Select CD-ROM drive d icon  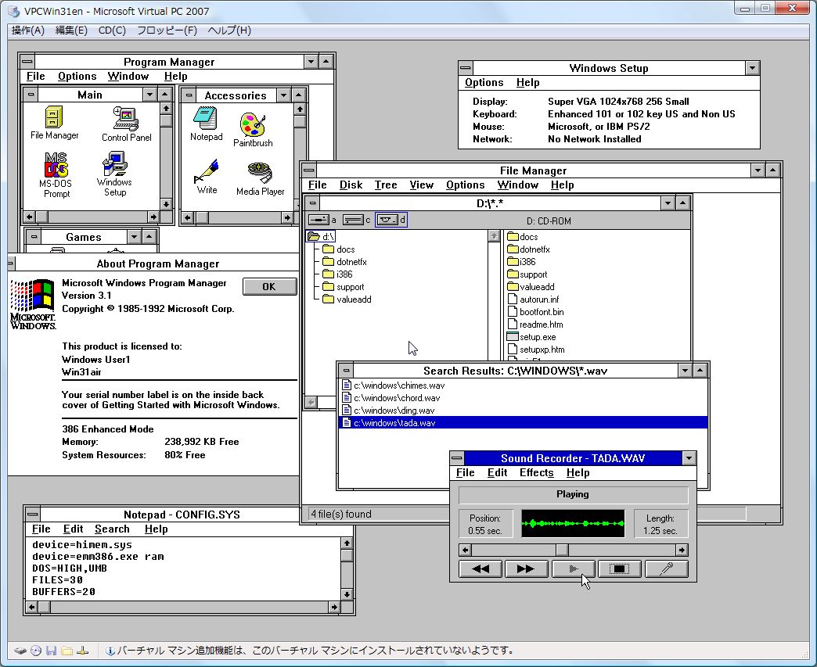click(x=391, y=220)
